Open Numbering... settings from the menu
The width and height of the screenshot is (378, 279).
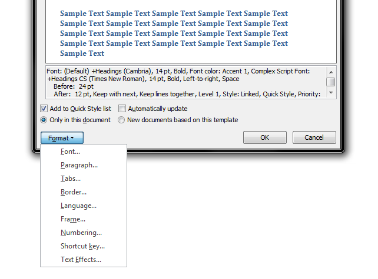tap(81, 233)
